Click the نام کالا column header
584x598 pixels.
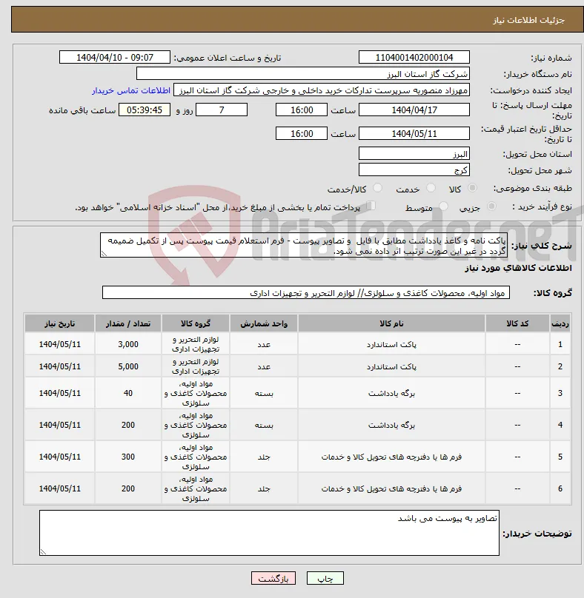pos(391,323)
